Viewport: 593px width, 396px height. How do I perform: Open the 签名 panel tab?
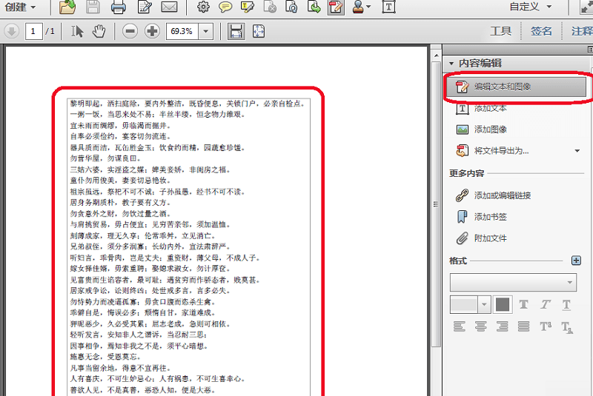[541, 31]
